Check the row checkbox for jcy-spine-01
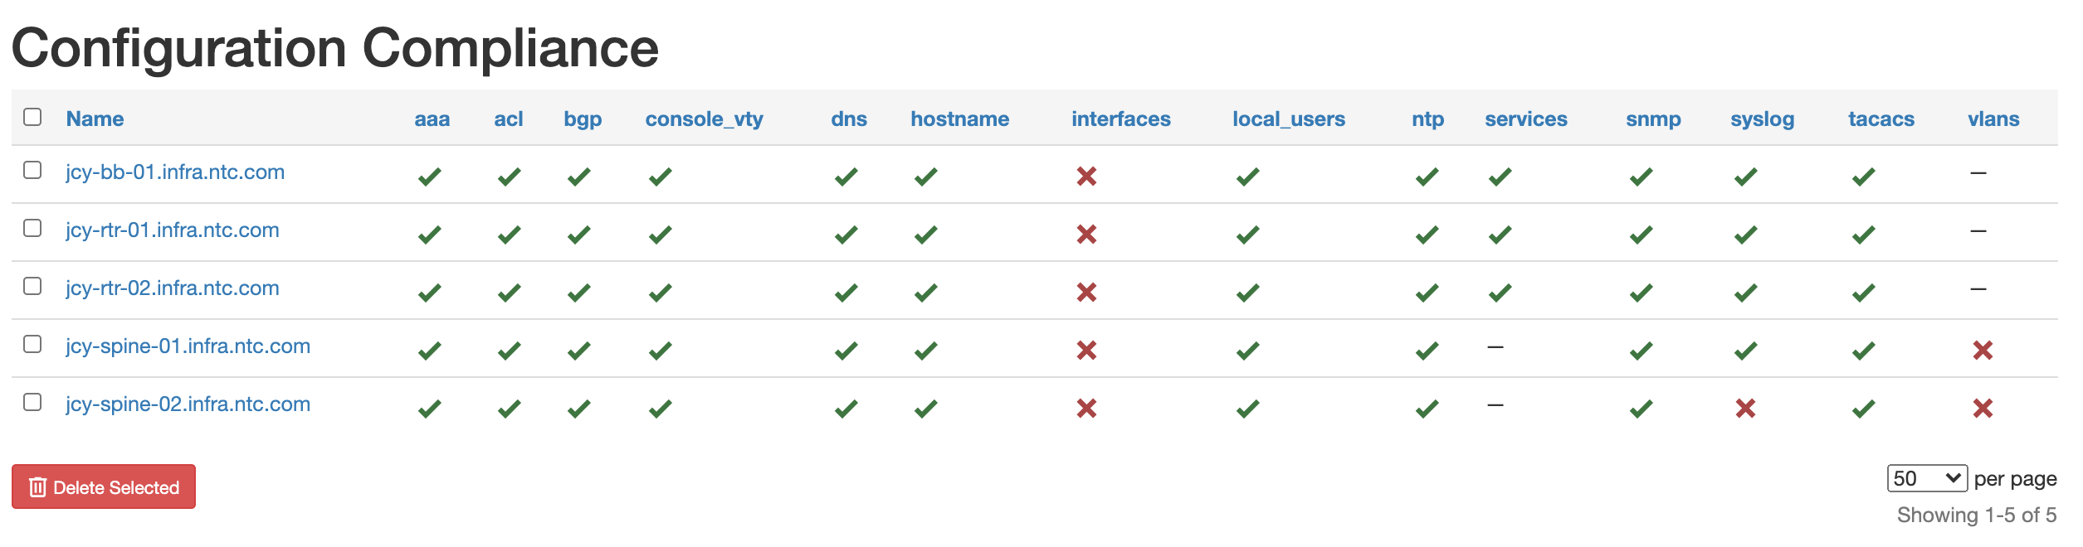Screen dimensions: 2083x547 32,343
